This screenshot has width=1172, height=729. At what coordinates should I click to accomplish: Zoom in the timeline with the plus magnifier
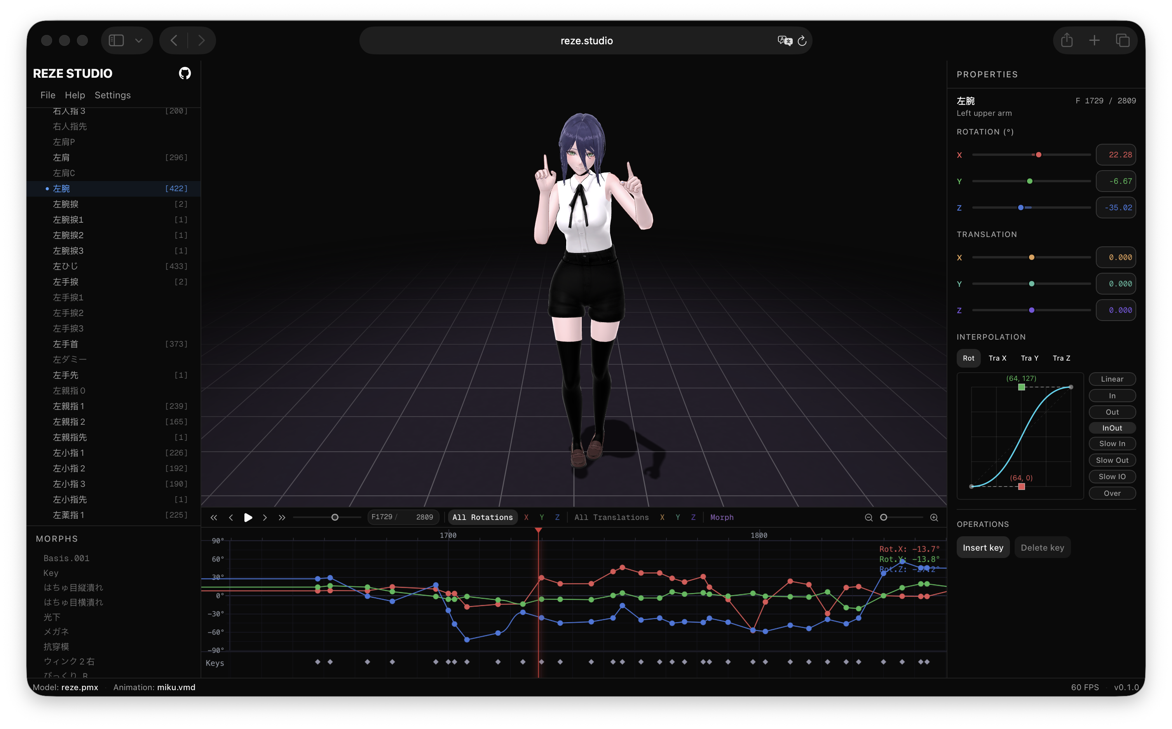934,517
